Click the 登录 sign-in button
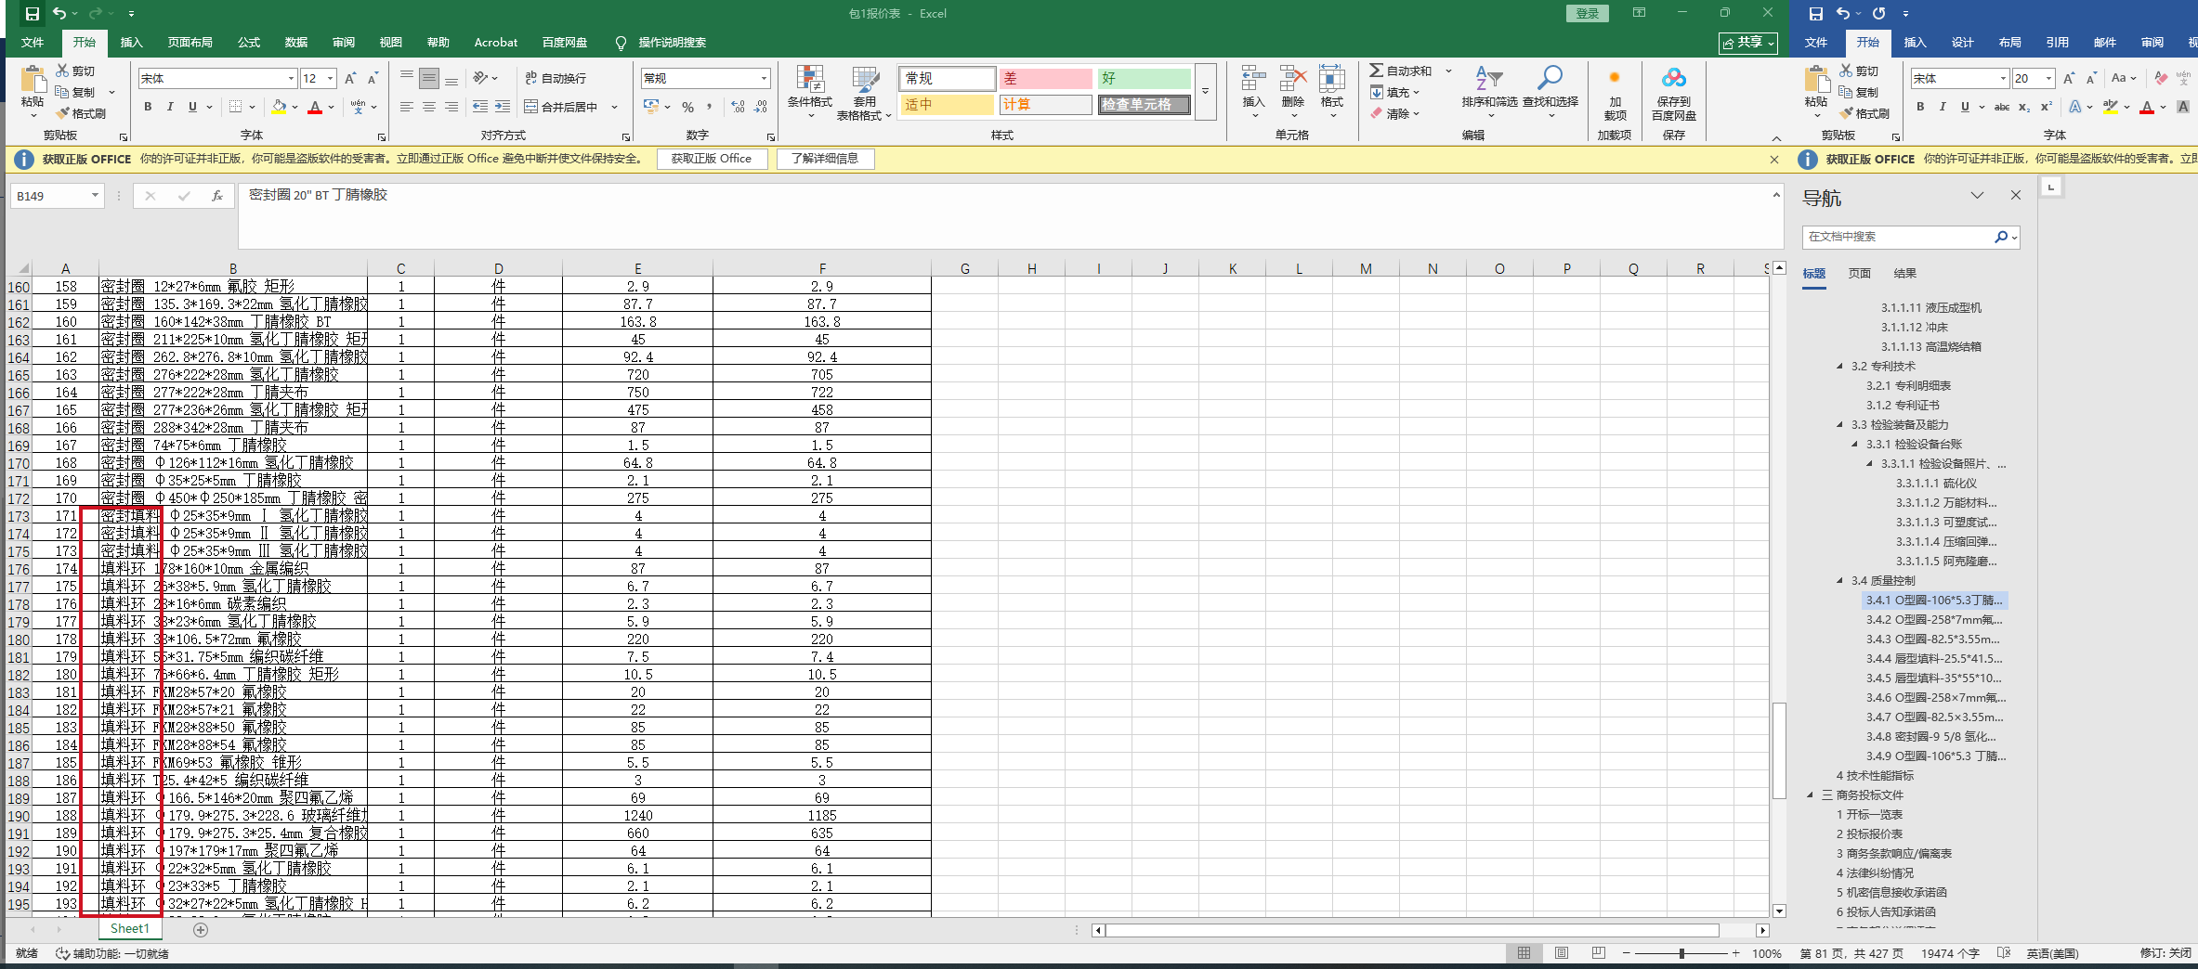This screenshot has height=969, width=2198. coord(1588,14)
